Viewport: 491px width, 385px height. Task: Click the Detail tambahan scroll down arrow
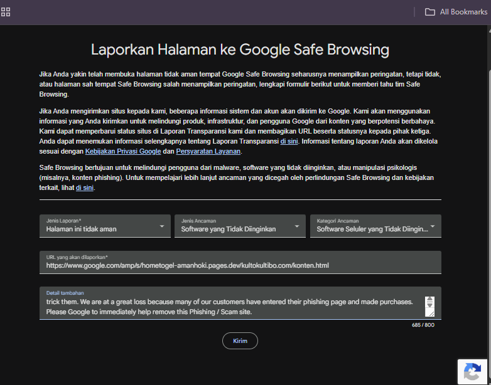click(x=429, y=305)
